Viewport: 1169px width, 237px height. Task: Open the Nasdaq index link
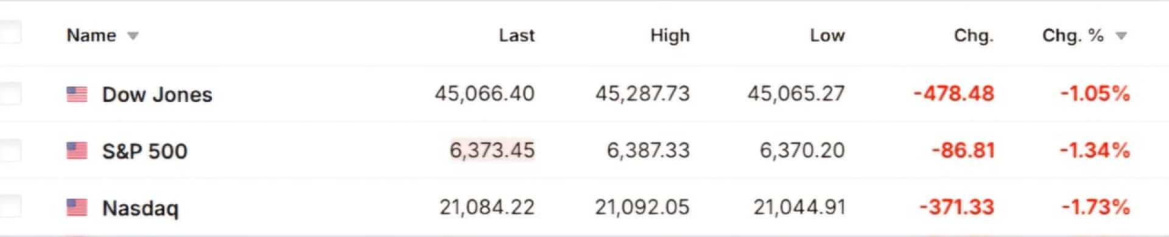(140, 208)
